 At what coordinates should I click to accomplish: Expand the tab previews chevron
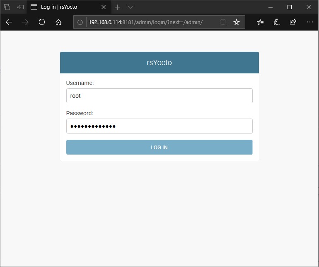[130, 7]
